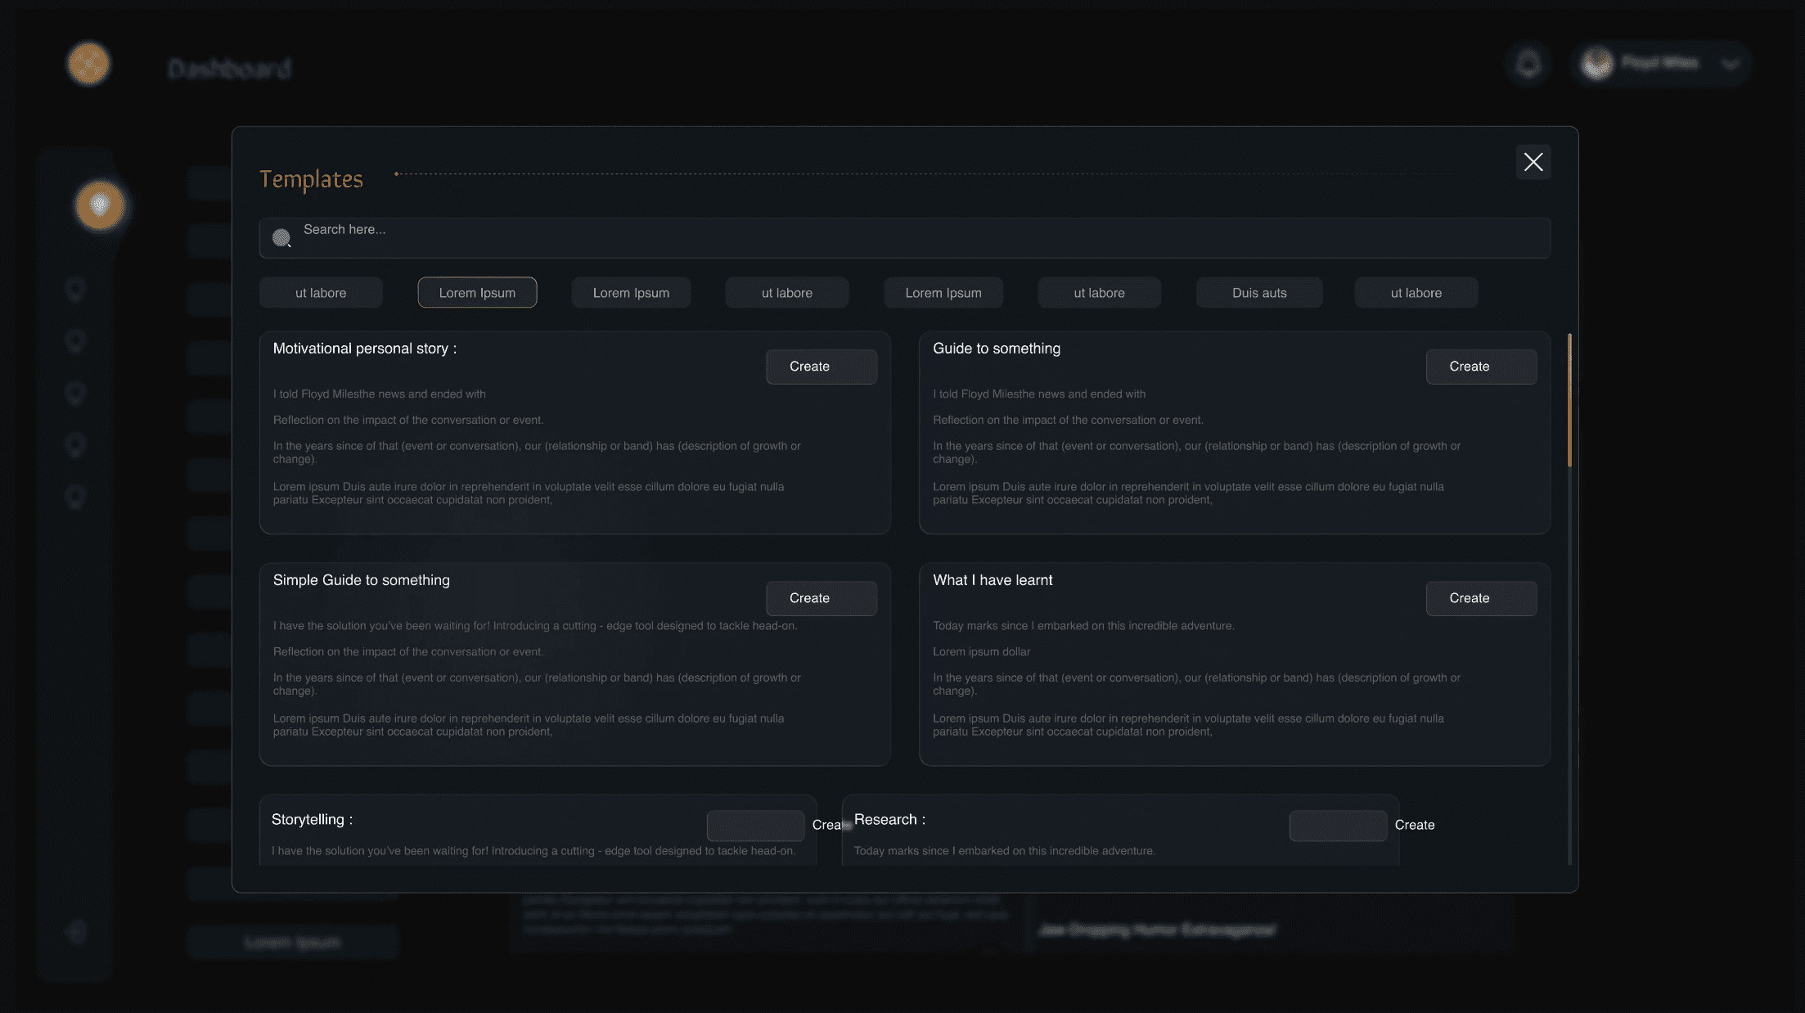Click the highlighted orange sidebar icon

coord(100,205)
